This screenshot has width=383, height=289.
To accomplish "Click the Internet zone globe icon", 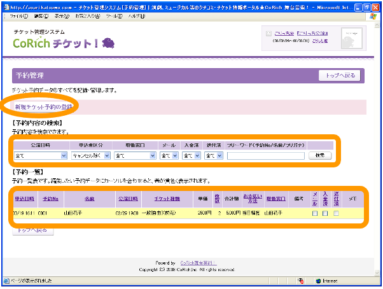I will click(318, 280).
